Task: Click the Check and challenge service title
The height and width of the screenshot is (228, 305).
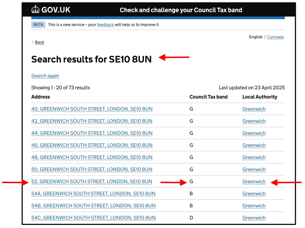Action: tap(181, 10)
